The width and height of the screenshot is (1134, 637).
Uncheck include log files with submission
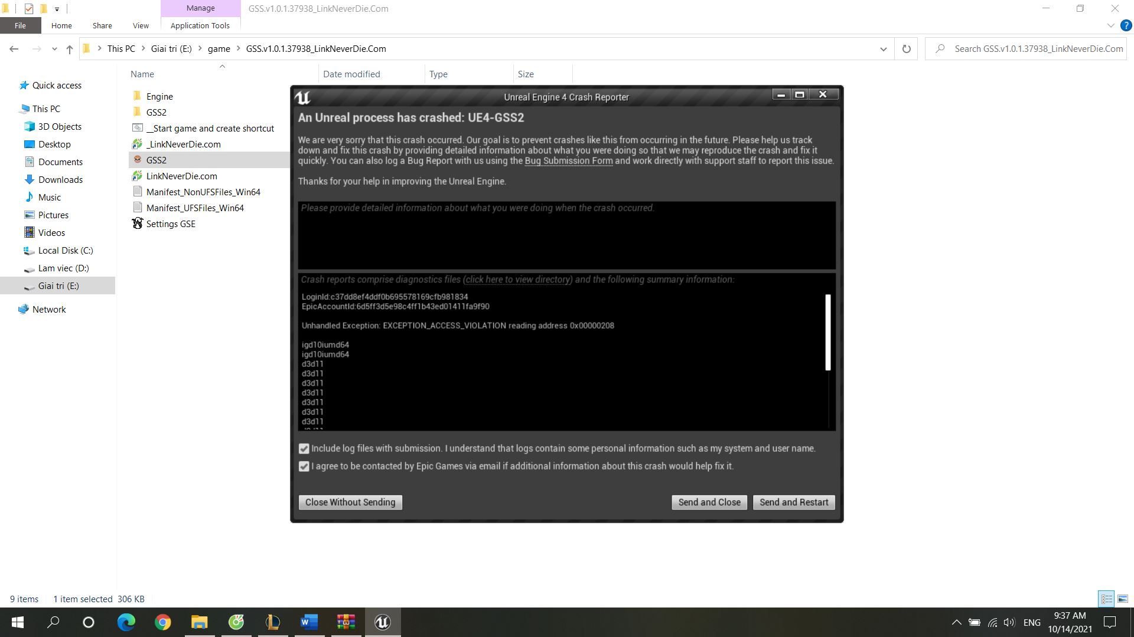click(304, 449)
